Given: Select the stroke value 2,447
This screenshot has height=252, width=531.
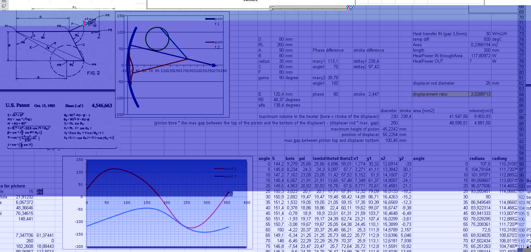Looking at the screenshot, I should 373,94.
